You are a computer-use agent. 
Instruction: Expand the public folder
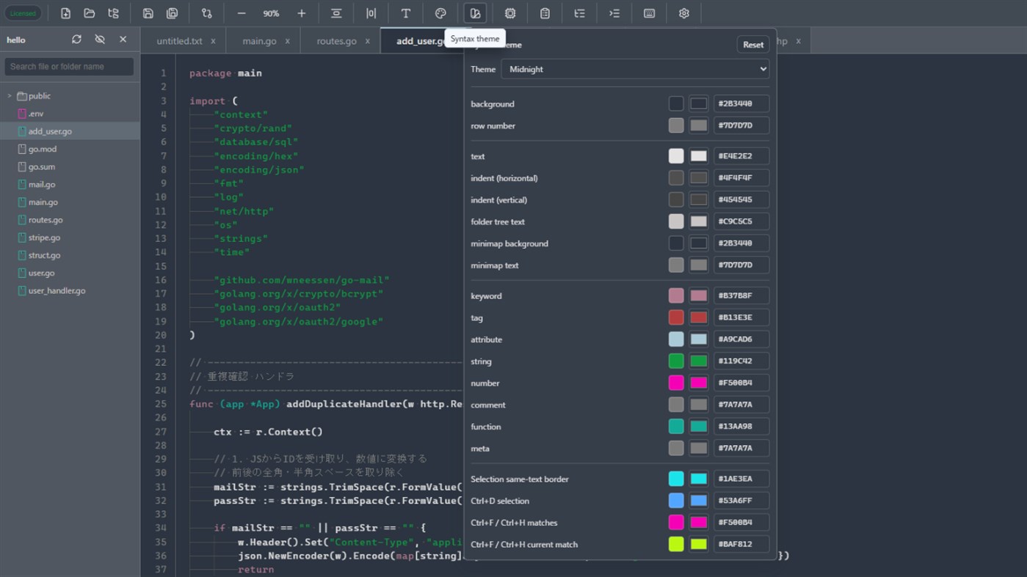pyautogui.click(x=10, y=96)
